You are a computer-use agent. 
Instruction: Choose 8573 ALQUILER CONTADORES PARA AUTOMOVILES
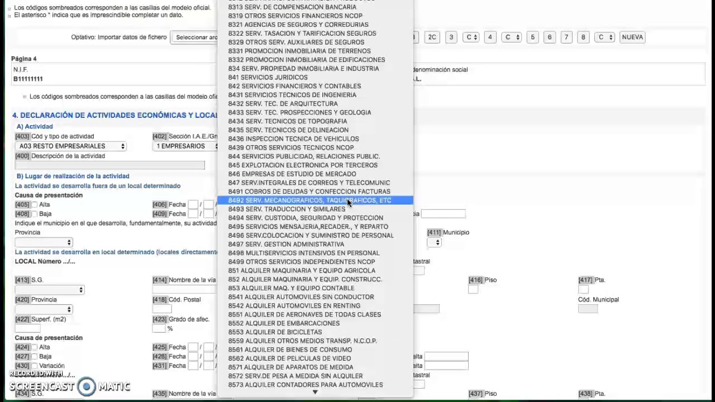coord(315,385)
